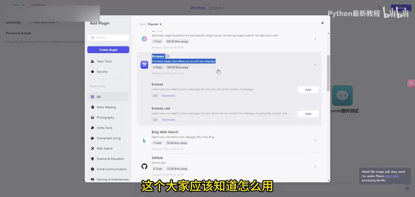Viewport: 415px width, 197px height.
Task: Click the All category grid icon
Action: point(92,97)
